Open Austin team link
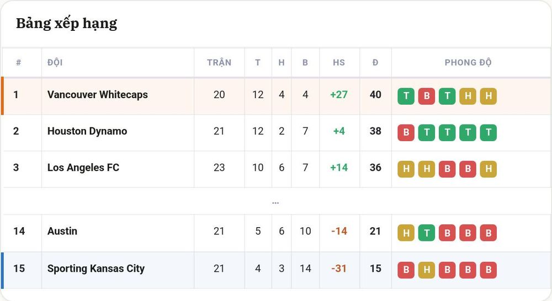 click(x=62, y=231)
